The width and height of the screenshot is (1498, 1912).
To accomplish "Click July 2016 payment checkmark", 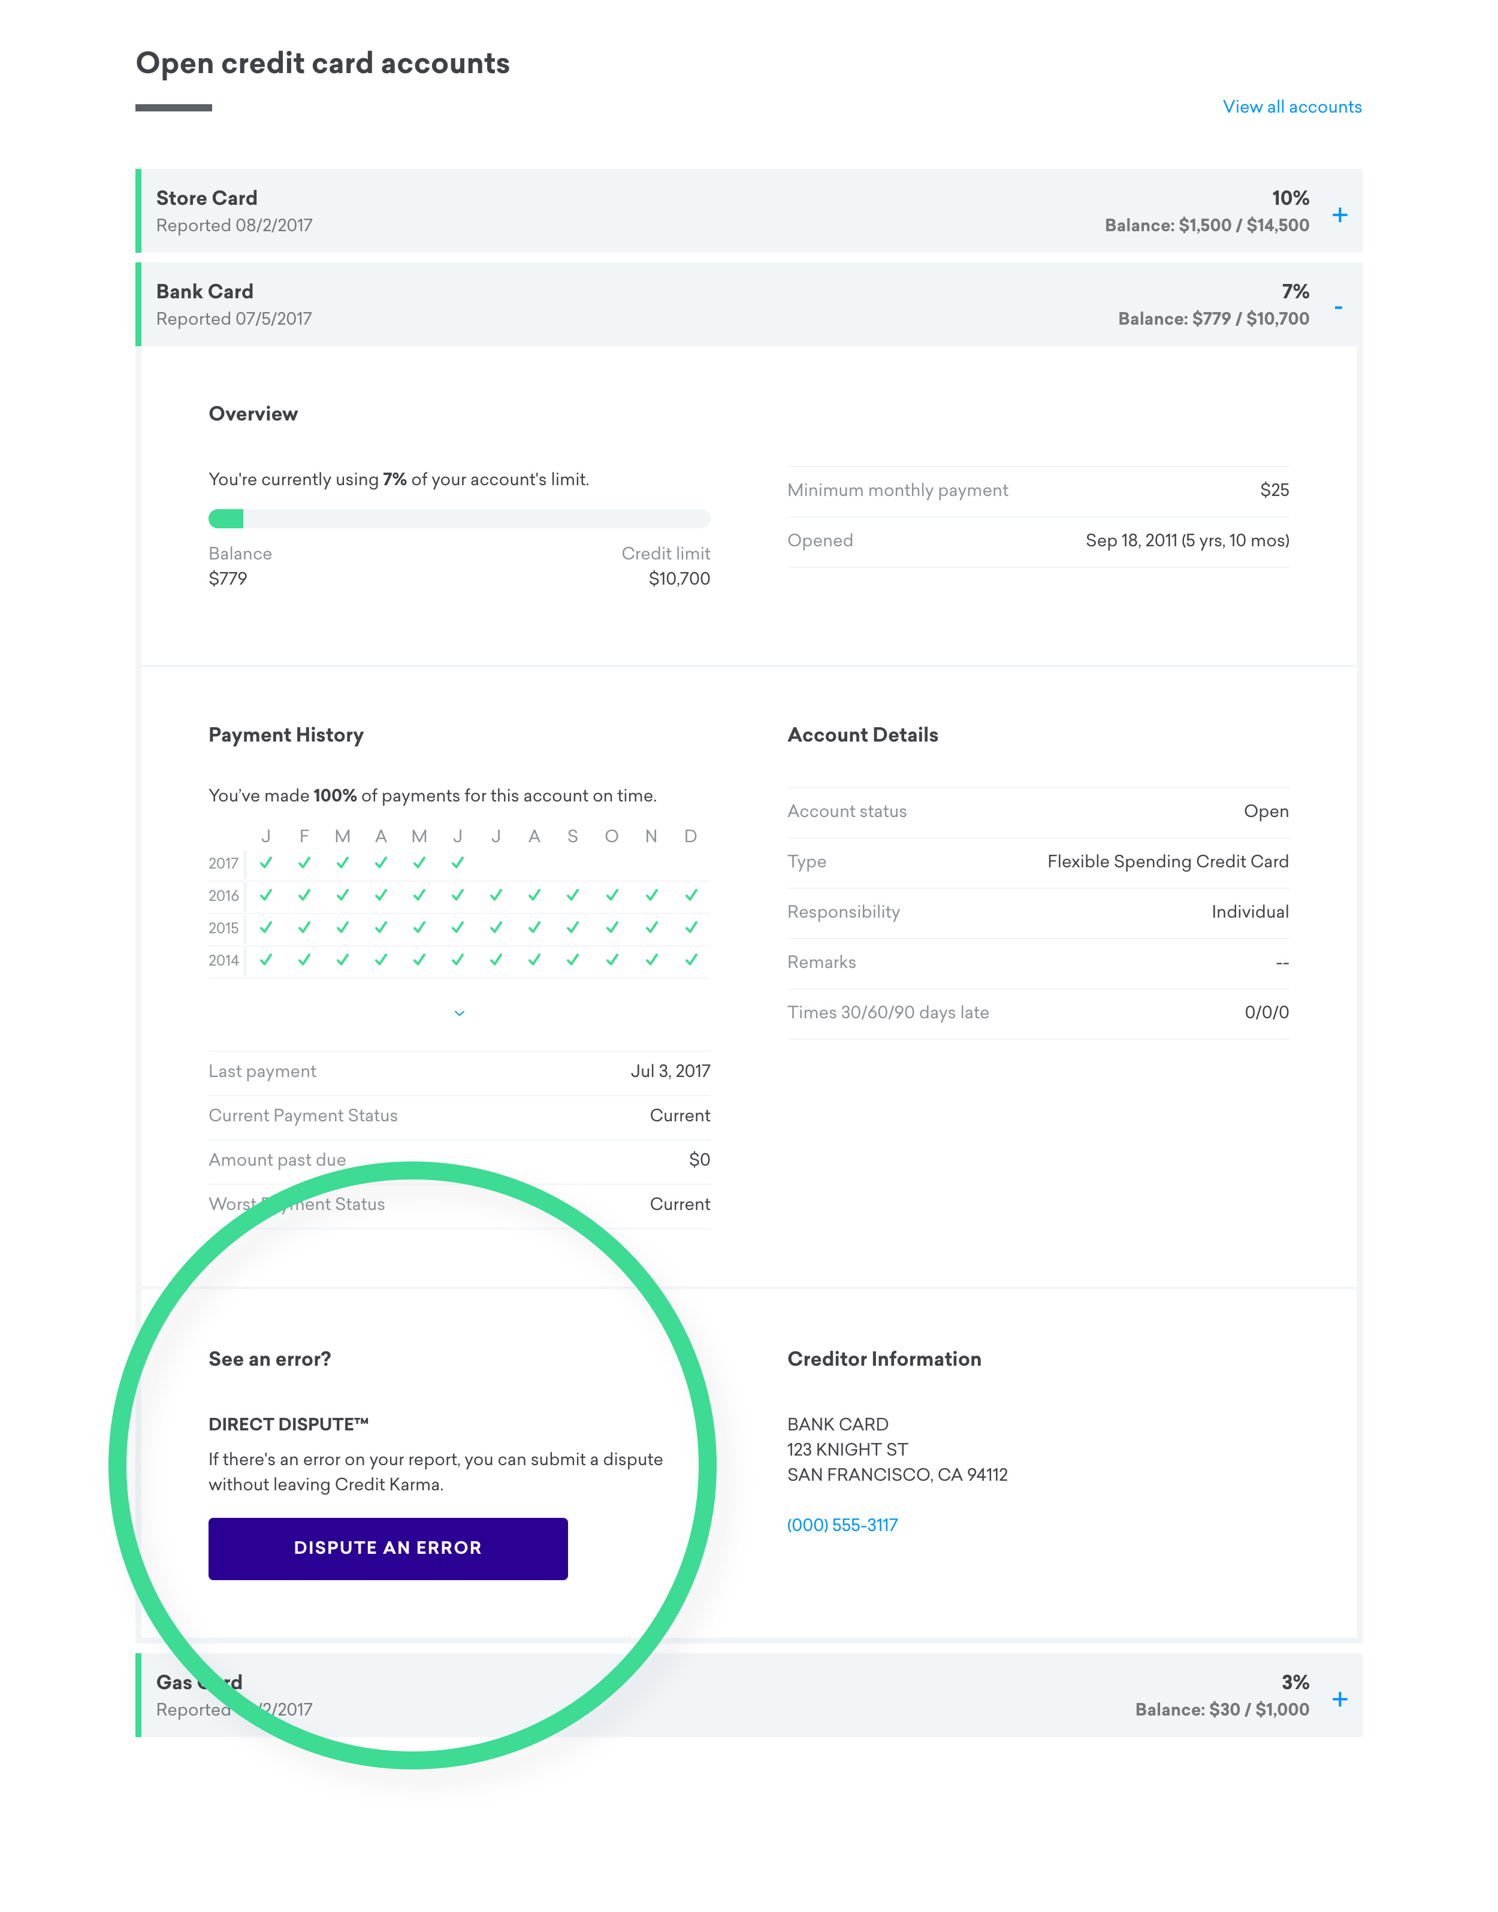I will coord(496,895).
